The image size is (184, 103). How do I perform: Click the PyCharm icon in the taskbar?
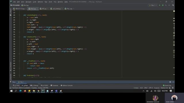point(43,91)
